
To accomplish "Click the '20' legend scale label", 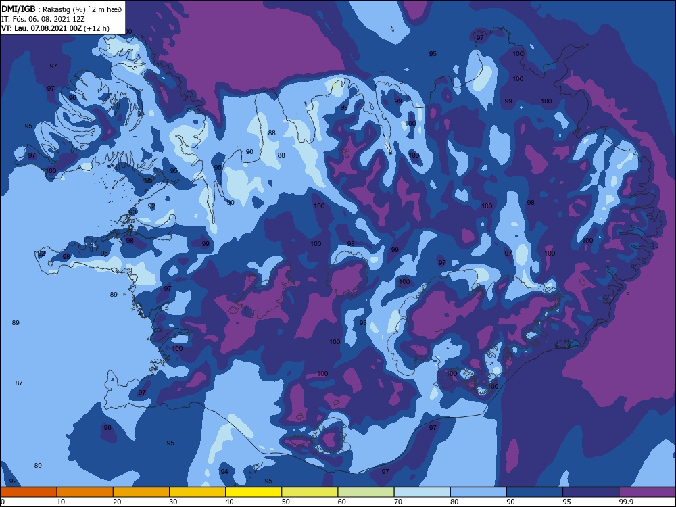I will pos(117,502).
